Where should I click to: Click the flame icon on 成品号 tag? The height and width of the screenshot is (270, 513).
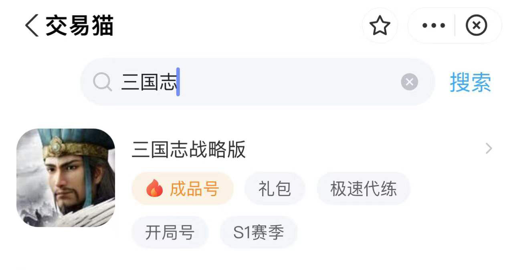tap(154, 189)
